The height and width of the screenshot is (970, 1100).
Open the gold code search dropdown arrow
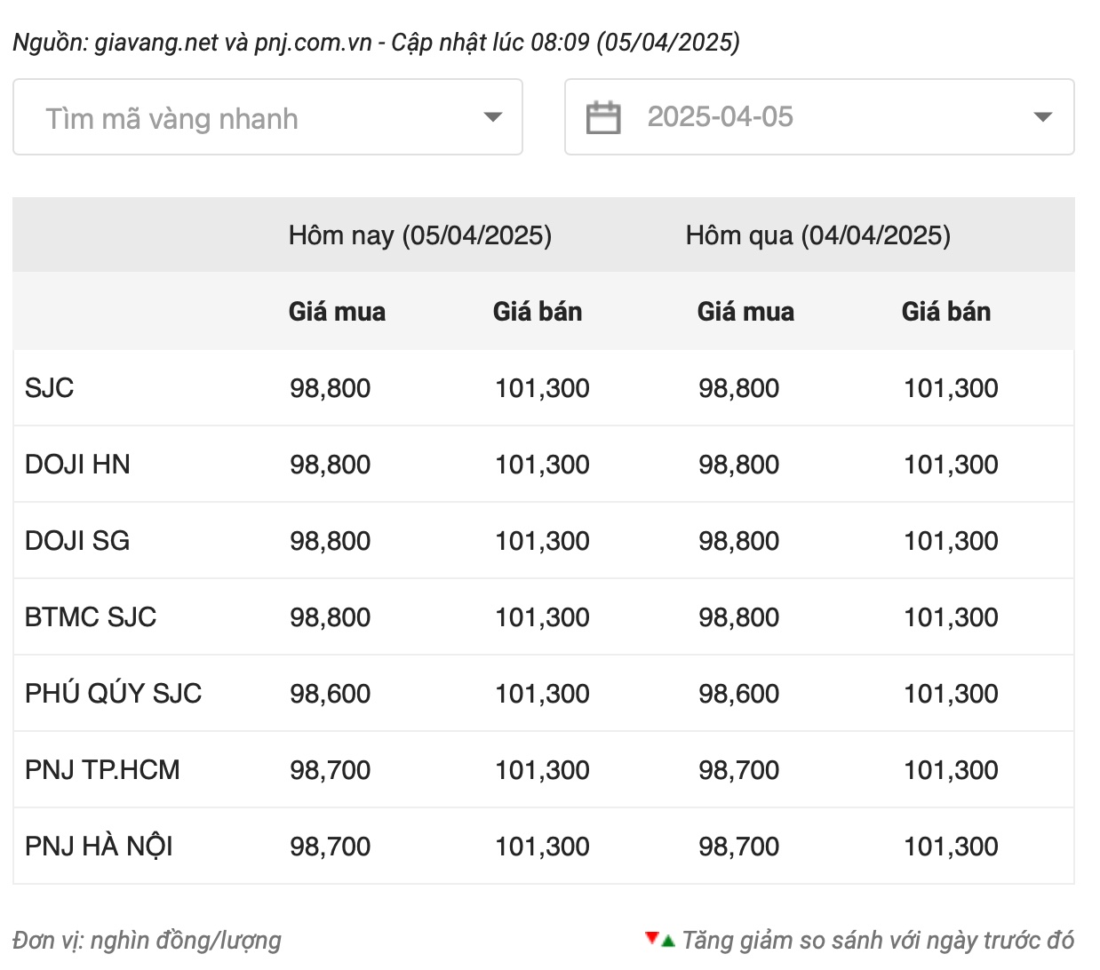pyautogui.click(x=492, y=117)
